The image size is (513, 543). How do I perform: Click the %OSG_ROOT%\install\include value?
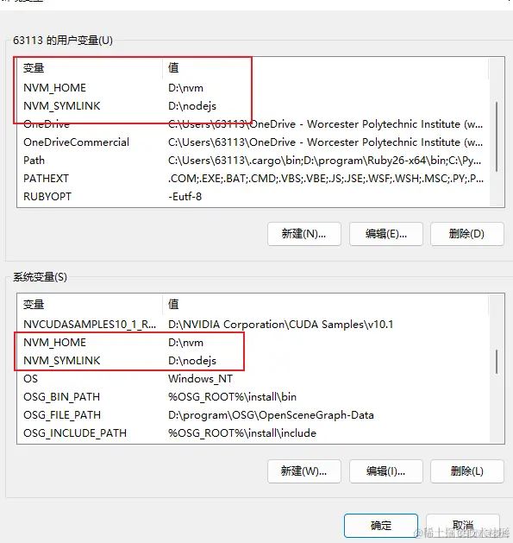pos(242,433)
